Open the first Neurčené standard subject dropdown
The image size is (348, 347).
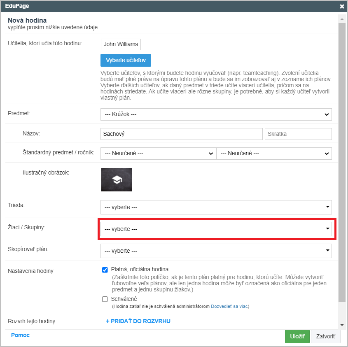pos(158,153)
